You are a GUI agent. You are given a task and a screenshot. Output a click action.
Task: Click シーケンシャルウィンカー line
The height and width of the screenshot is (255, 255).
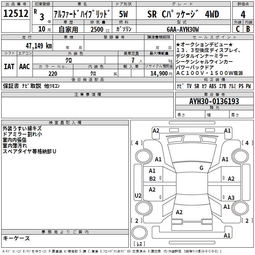204,62
